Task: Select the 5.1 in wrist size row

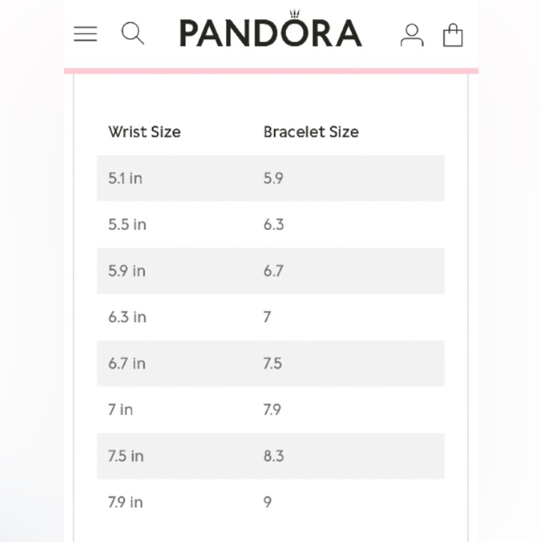Action: [x=270, y=178]
